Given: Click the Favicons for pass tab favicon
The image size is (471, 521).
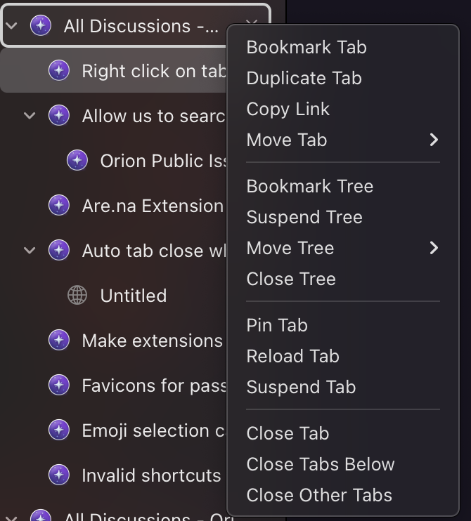Looking at the screenshot, I should point(59,385).
